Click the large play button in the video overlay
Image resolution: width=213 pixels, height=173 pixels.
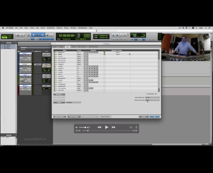coord(106,127)
